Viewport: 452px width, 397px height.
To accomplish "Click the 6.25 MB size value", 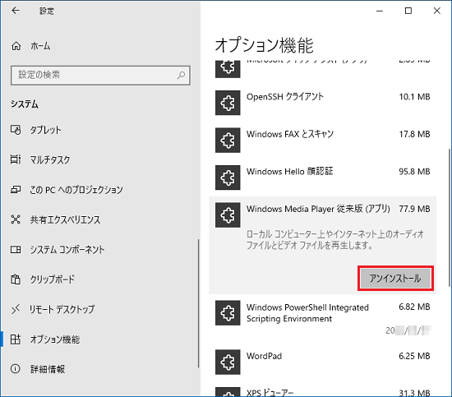I will point(414,356).
